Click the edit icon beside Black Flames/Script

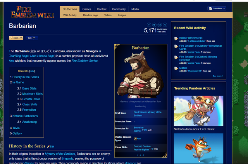176,38
